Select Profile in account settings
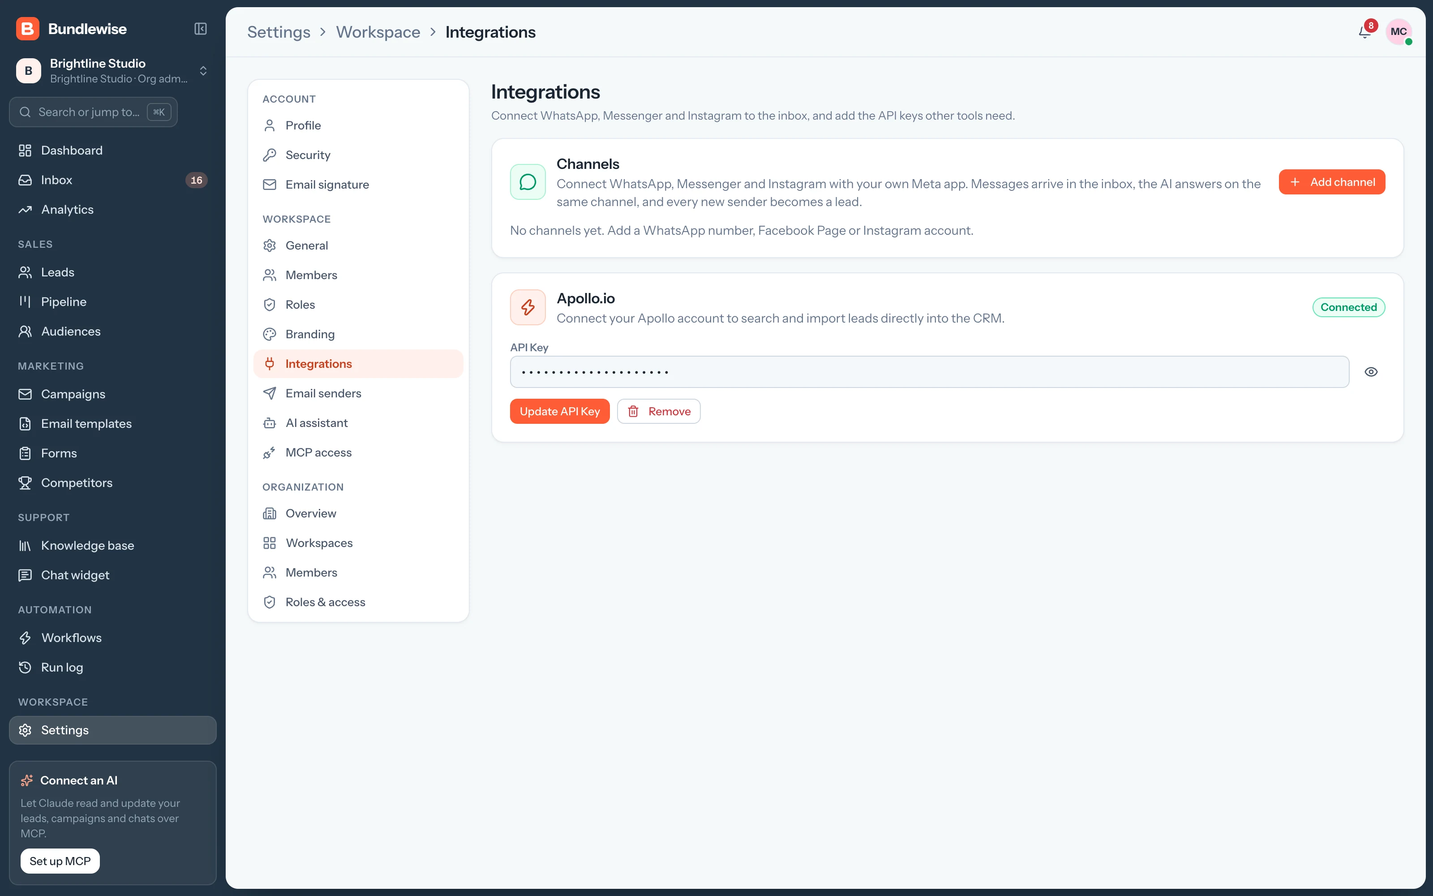The width and height of the screenshot is (1433, 896). (x=358, y=125)
